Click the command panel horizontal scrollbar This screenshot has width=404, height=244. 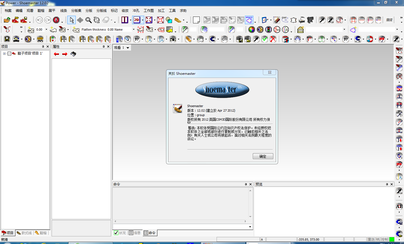(x=180, y=221)
